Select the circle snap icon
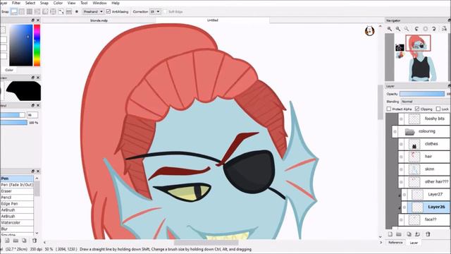 coord(53,12)
